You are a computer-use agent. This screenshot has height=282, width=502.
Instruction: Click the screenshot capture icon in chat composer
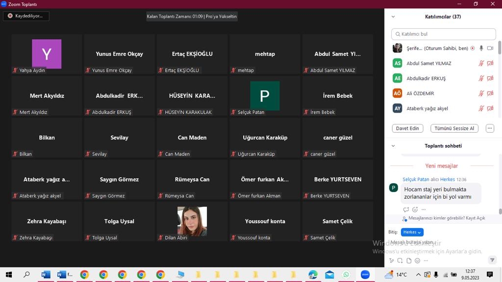tap(400, 260)
